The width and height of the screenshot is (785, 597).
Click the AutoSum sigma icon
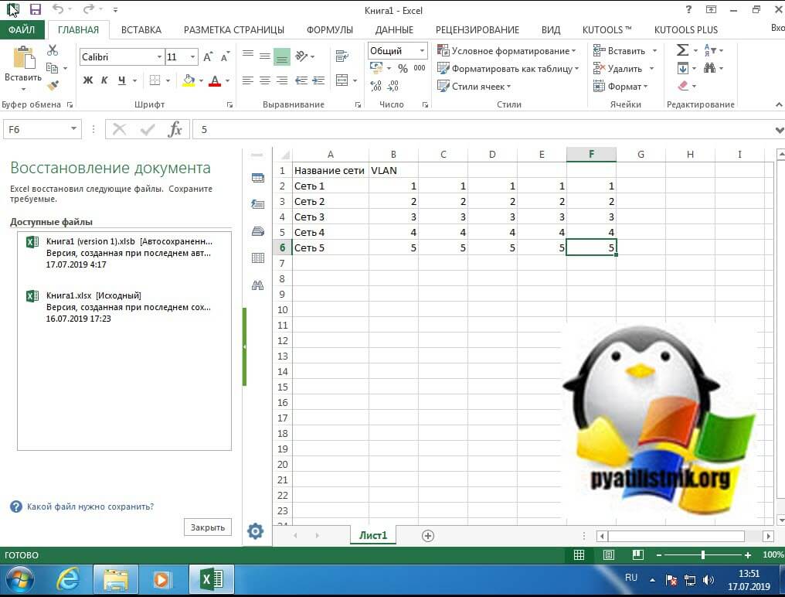tap(682, 50)
